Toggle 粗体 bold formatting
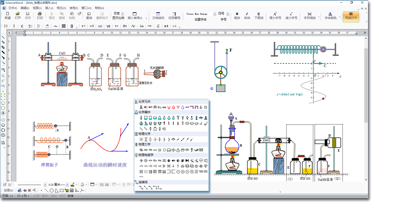Image resolution: width=409 pixels, height=209 pixels. coord(237,15)
